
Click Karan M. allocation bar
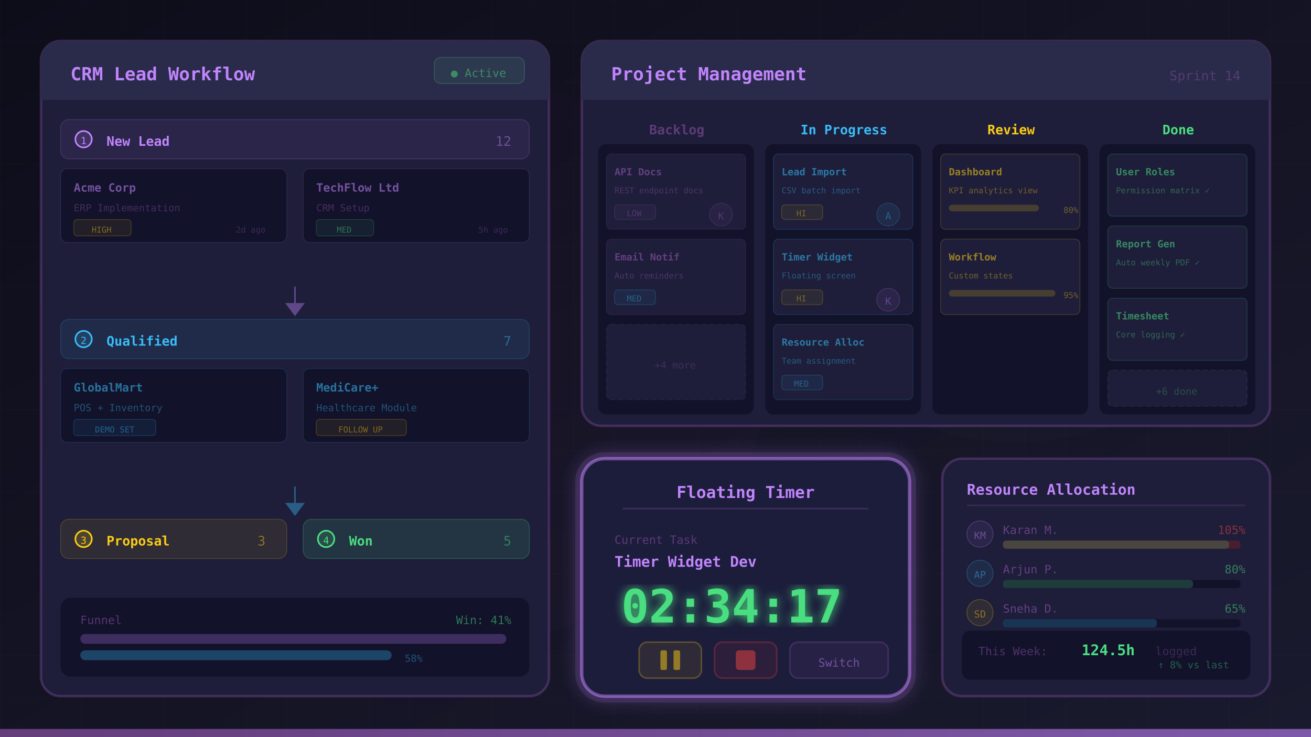click(x=1121, y=545)
